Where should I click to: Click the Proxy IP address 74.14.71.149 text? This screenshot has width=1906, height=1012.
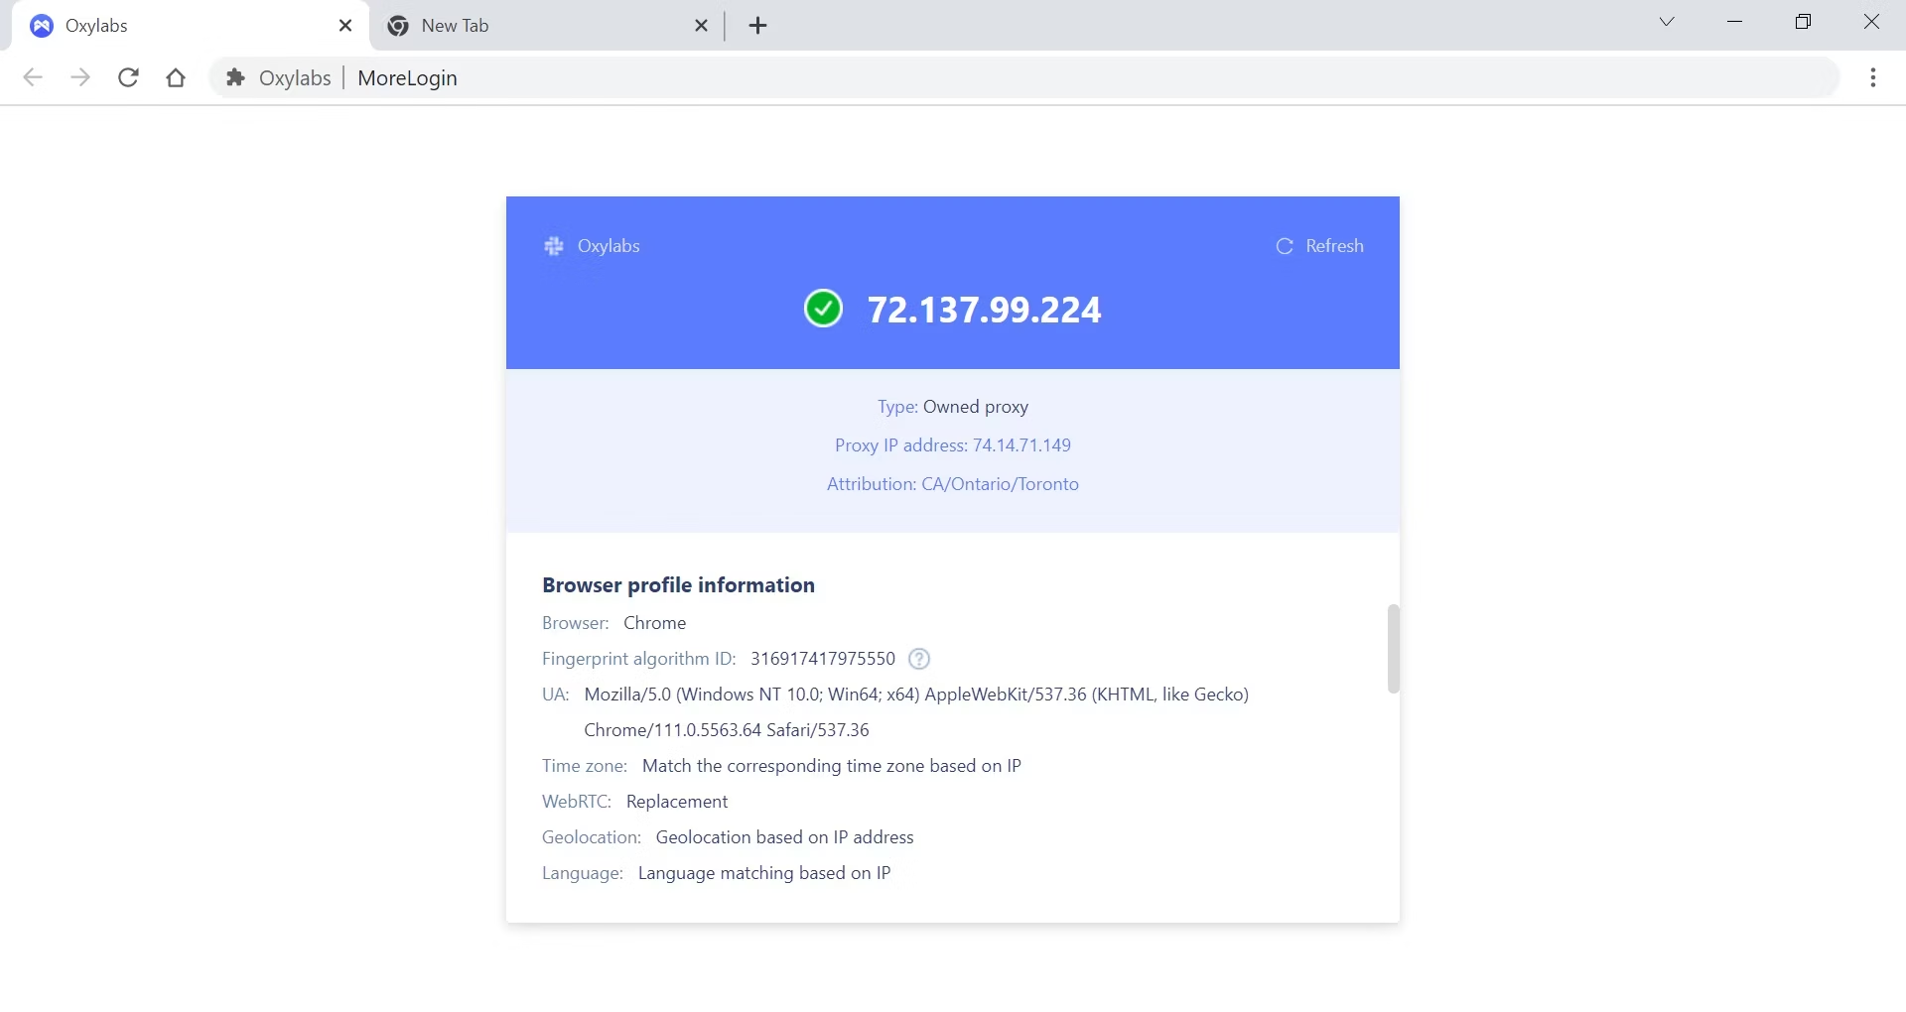pyautogui.click(x=1021, y=445)
